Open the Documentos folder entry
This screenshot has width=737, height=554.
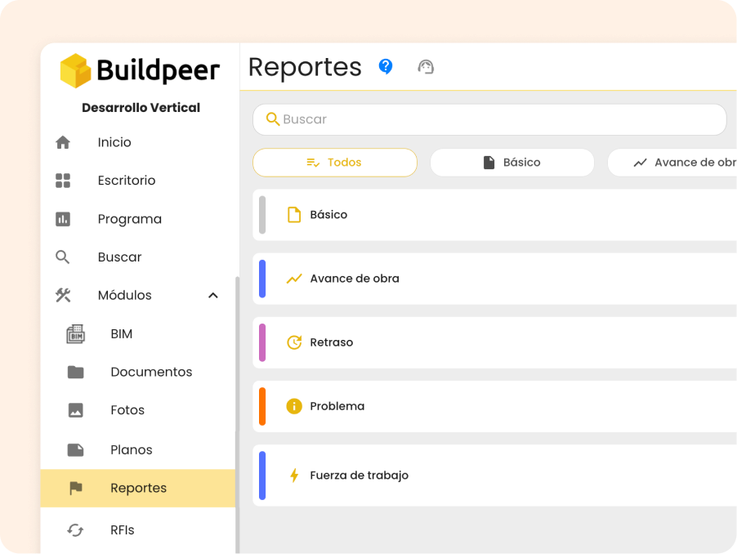(x=151, y=372)
